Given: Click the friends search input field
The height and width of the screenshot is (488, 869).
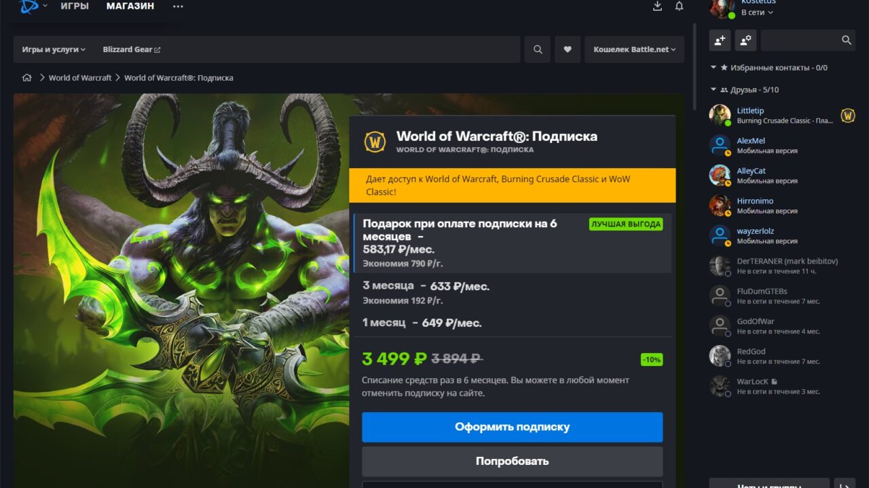Looking at the screenshot, I should 801,41.
